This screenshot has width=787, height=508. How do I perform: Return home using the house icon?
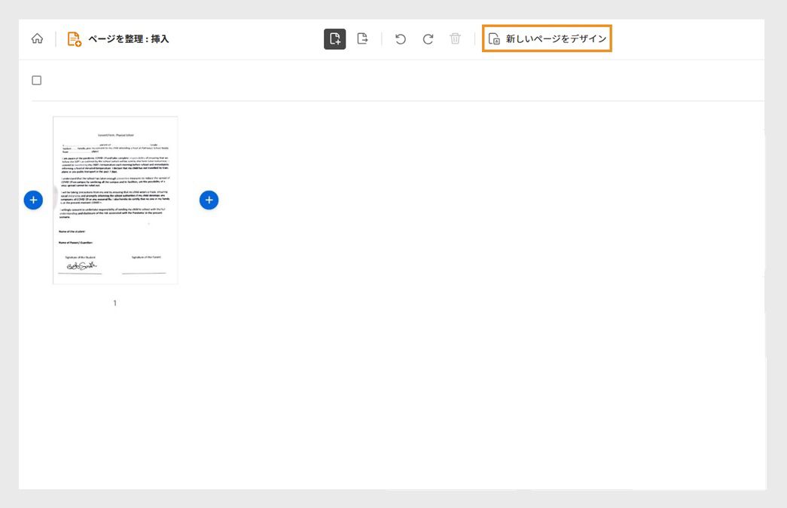pyautogui.click(x=35, y=38)
